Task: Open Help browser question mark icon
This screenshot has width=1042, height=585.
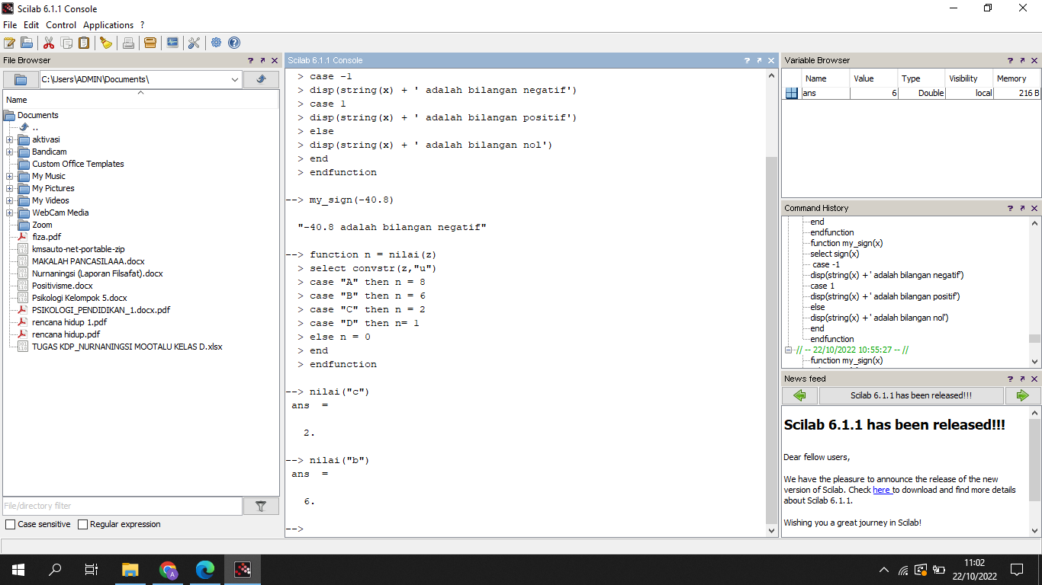Action: 234,43
